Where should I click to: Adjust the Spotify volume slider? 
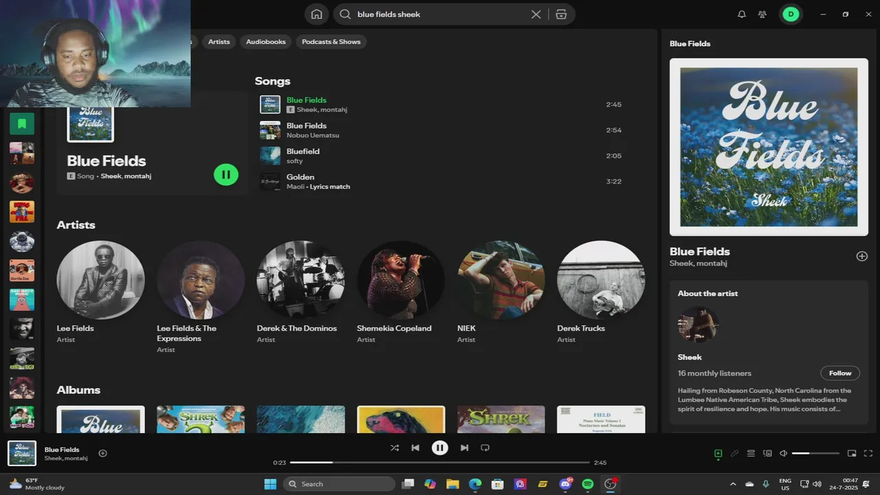[x=815, y=453]
